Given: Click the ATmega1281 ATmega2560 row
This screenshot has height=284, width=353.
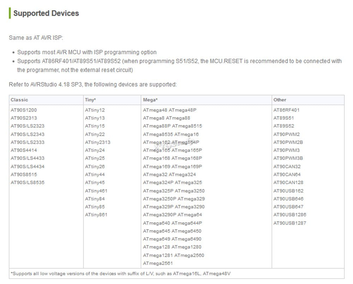Looking at the screenshot, I should point(173,255).
